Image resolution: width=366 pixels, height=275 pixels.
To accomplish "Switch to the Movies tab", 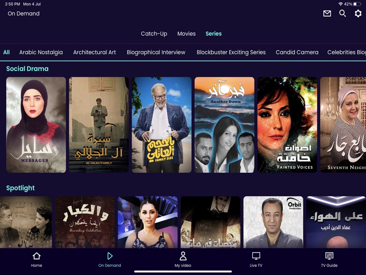I will coord(187,34).
